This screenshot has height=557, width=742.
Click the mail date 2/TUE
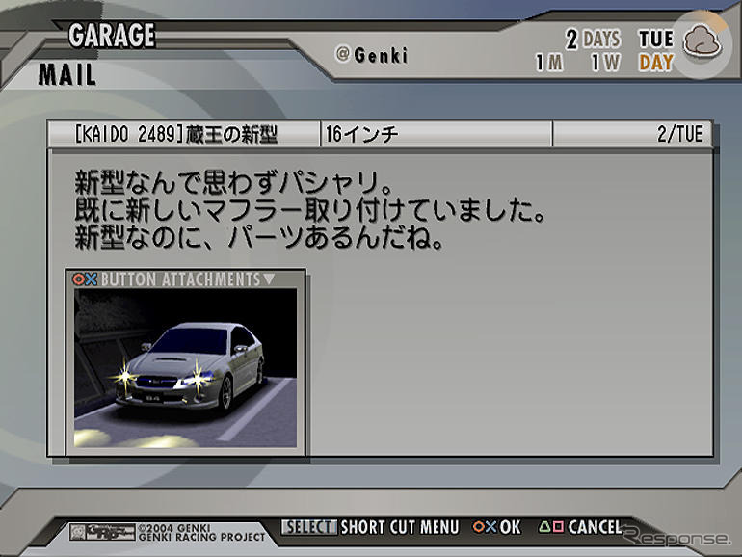(679, 134)
